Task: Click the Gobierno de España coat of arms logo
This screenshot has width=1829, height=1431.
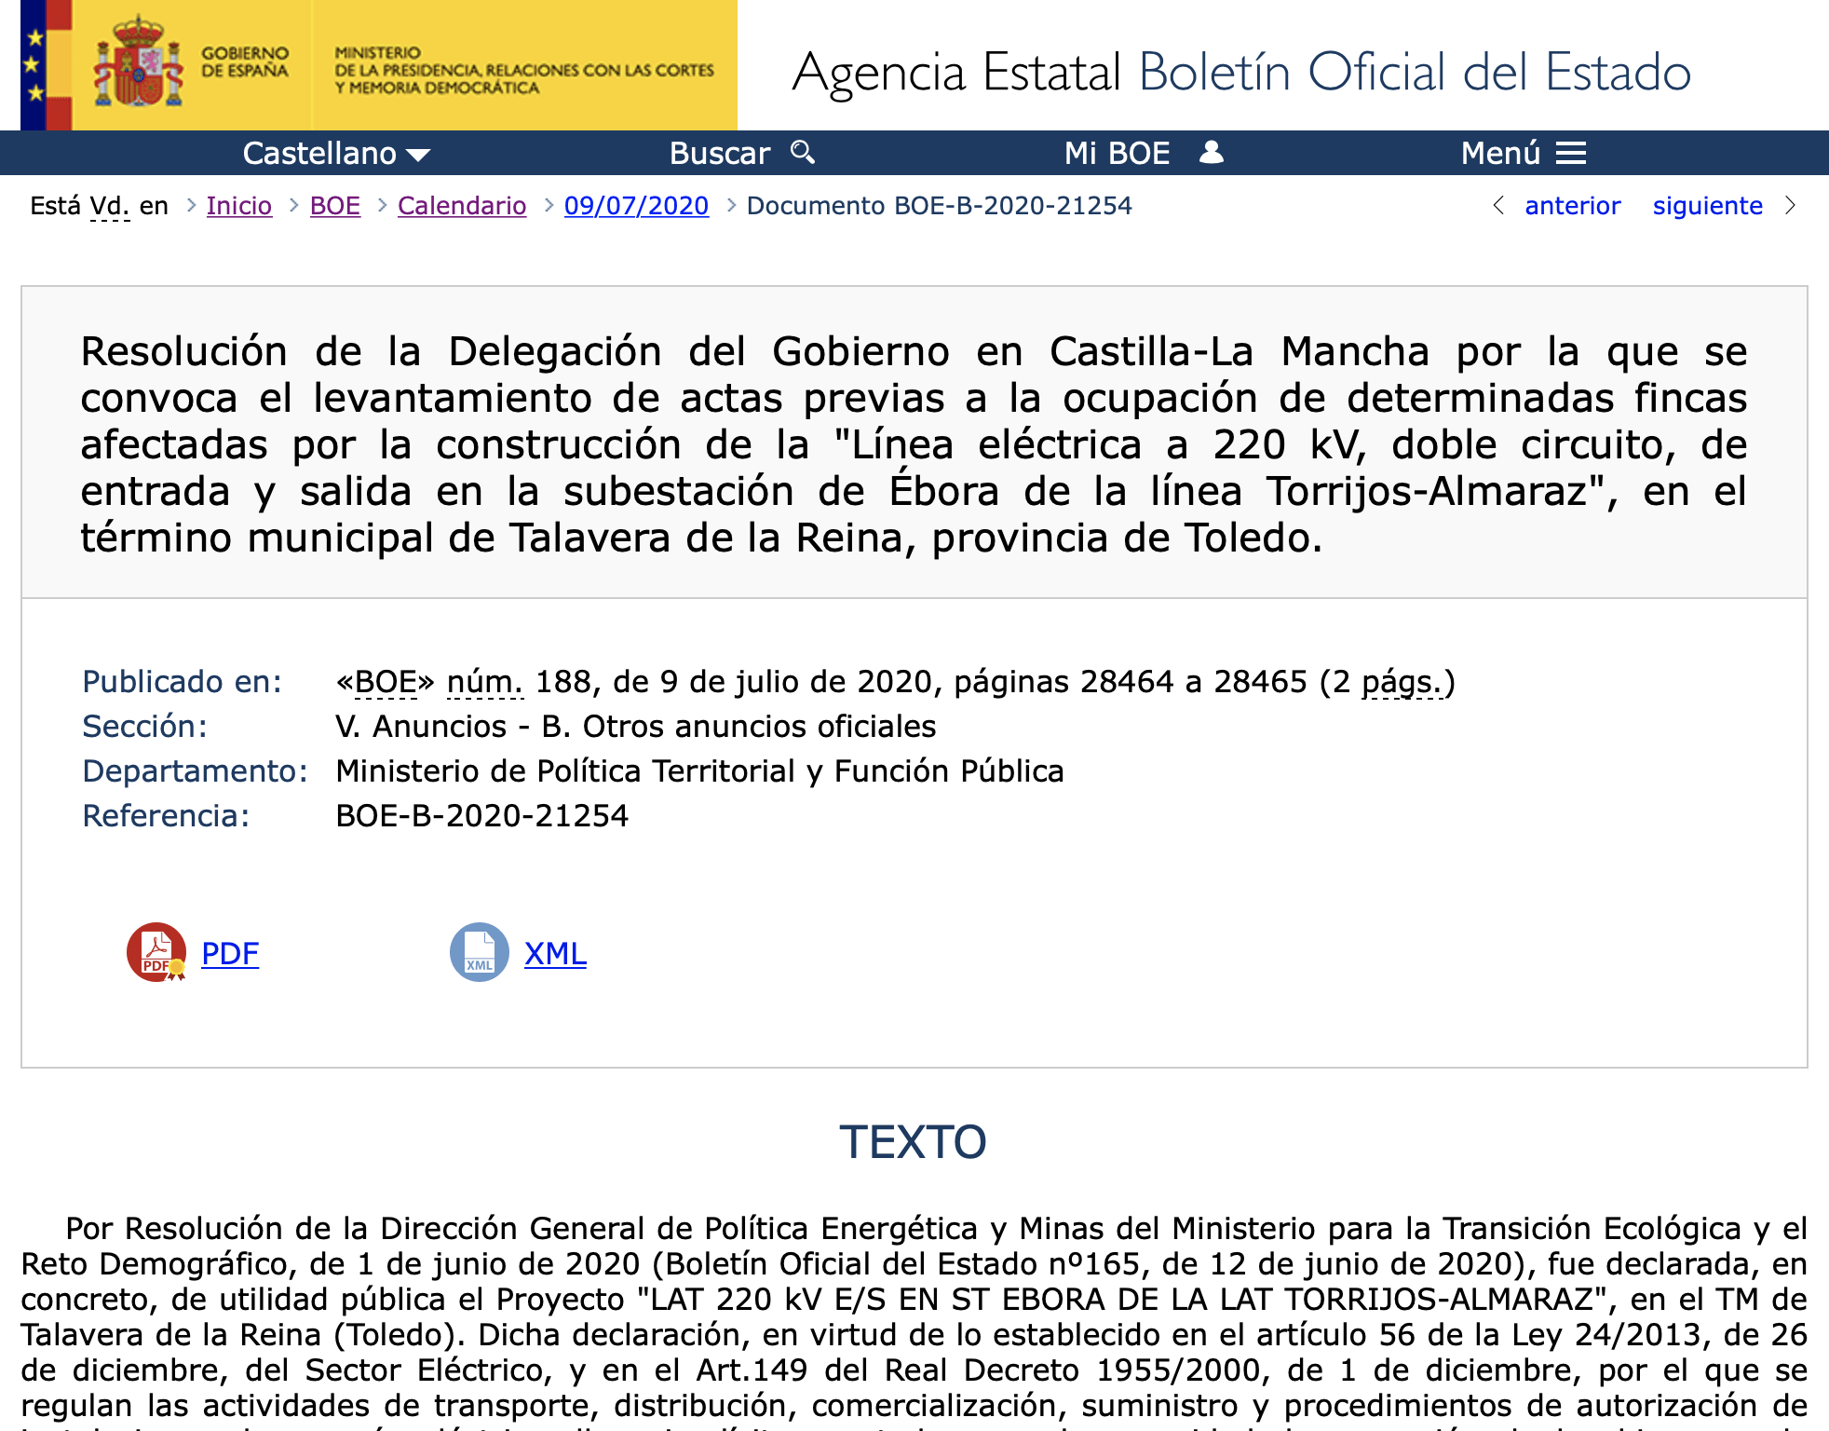Action: [x=138, y=62]
